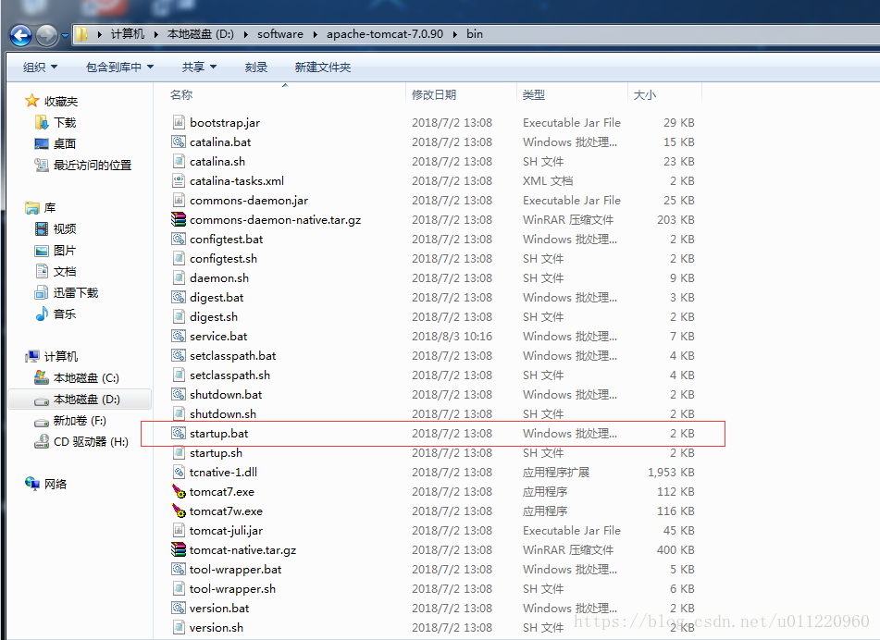Expand the arrow after software breadcrumb

[315, 34]
